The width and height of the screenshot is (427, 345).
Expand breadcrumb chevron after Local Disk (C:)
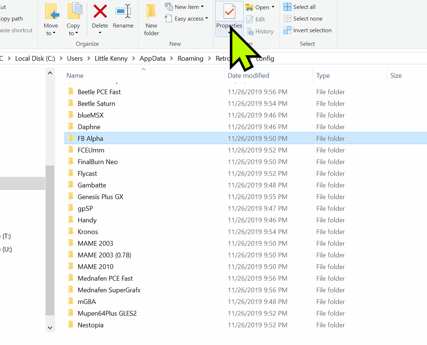61,58
